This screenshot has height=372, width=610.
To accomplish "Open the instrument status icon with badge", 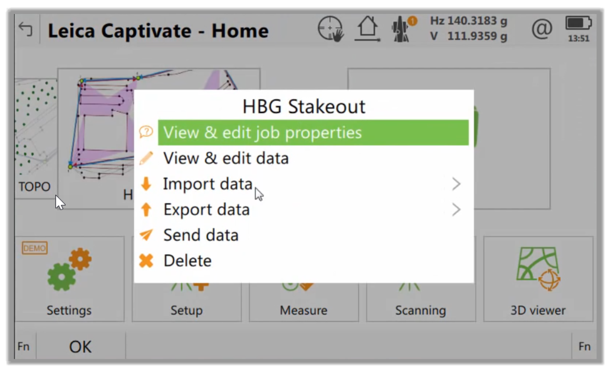I will pos(403,29).
